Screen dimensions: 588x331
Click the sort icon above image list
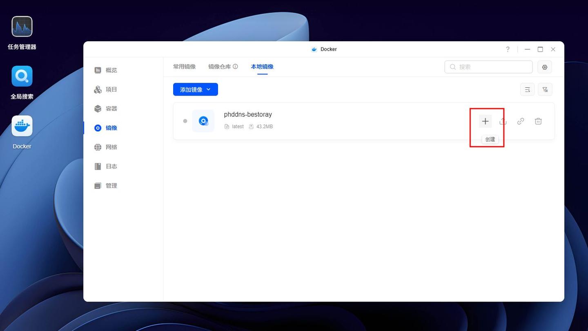tap(527, 89)
